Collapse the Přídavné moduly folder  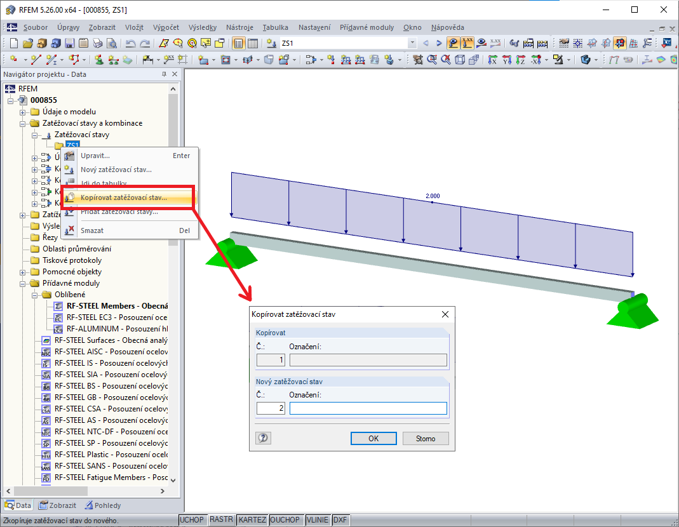(x=22, y=284)
